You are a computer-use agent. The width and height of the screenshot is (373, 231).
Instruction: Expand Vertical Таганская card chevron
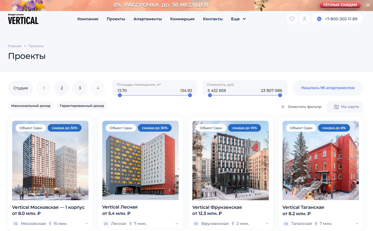tap(357, 224)
